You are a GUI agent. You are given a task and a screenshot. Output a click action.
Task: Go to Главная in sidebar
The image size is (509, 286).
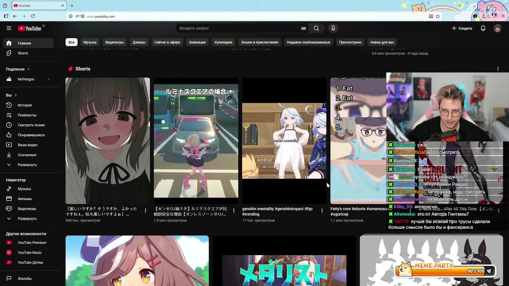pos(28,43)
